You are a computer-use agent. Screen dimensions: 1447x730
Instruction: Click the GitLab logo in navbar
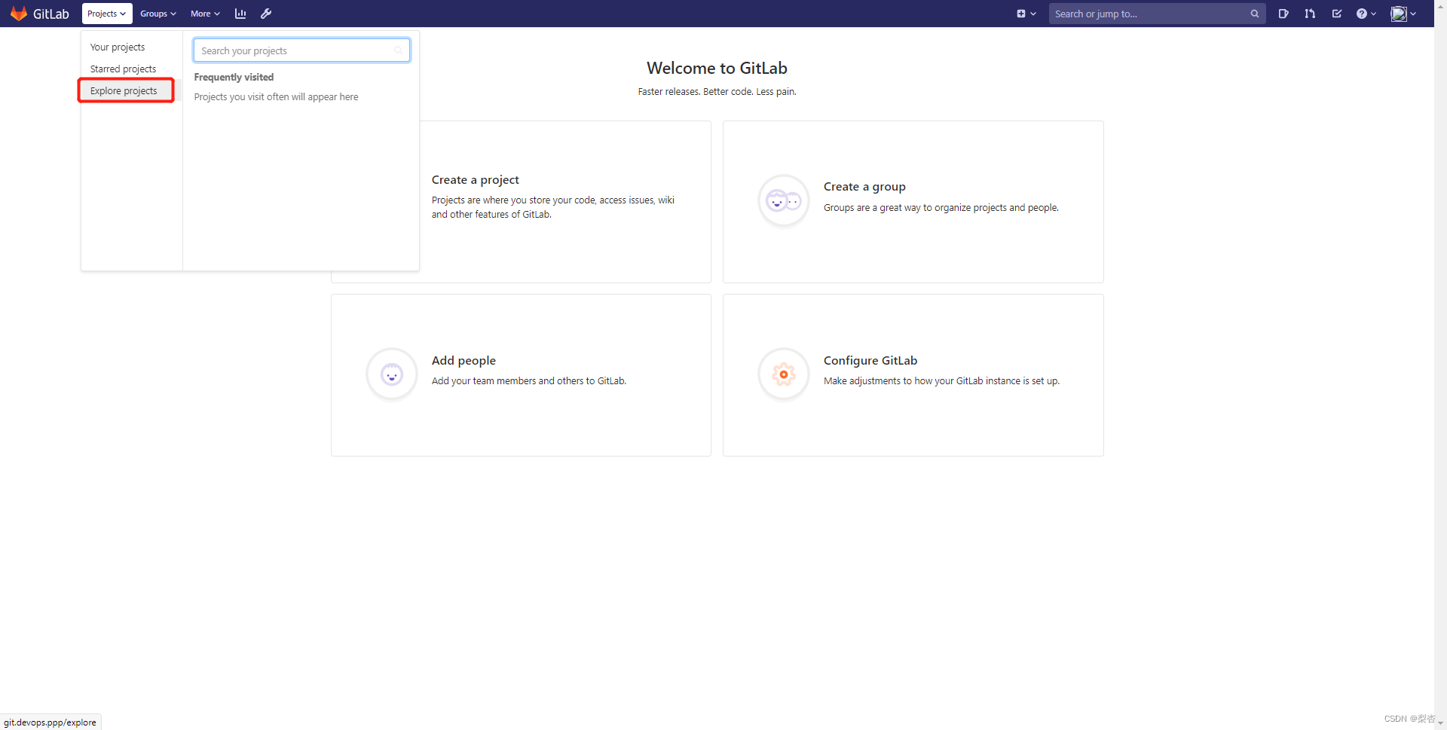click(40, 14)
